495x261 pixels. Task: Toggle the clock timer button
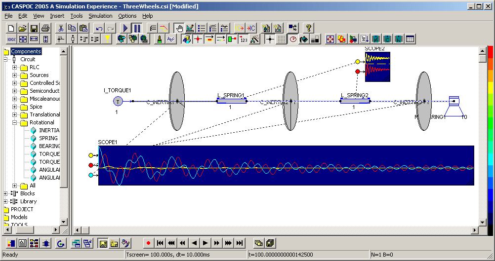click(292, 39)
